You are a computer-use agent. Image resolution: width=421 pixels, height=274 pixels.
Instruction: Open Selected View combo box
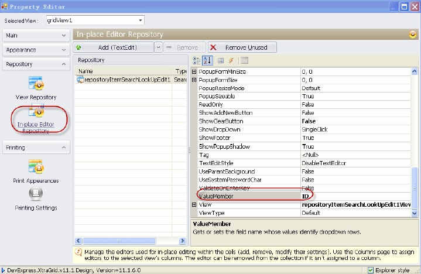(95, 20)
